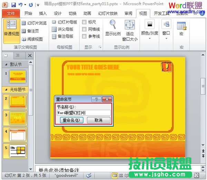Switch to outline pane tab
This screenshot has height=180, width=207.
(18, 55)
